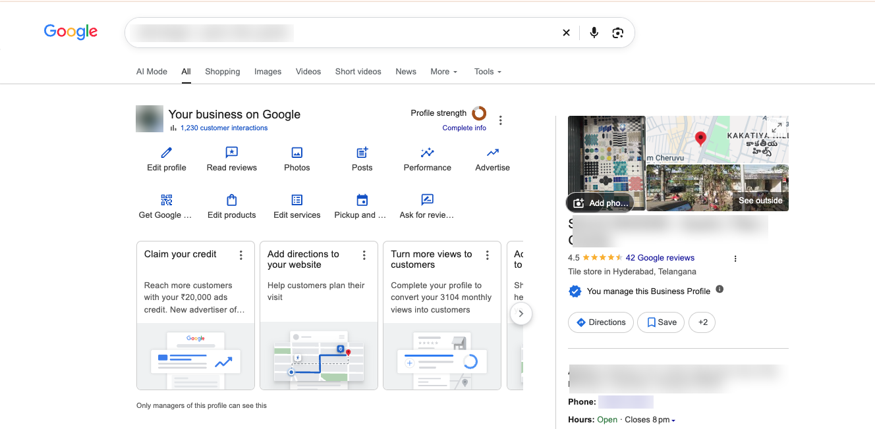The width and height of the screenshot is (875, 429).
Task: Show next suggestion cards with arrow
Action: 521,314
